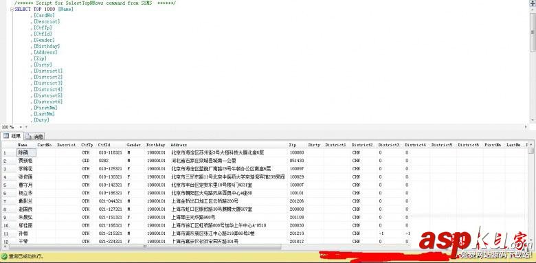This screenshot has width=536, height=263.
Task: Click the District4 column header
Action: click(415, 145)
